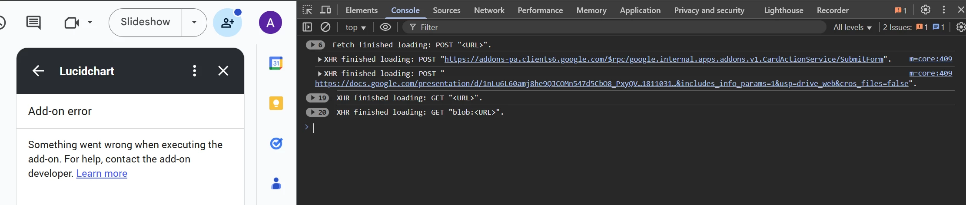Expand the docs.google.com presentation XHR message
966x205 pixels.
[x=320, y=73]
